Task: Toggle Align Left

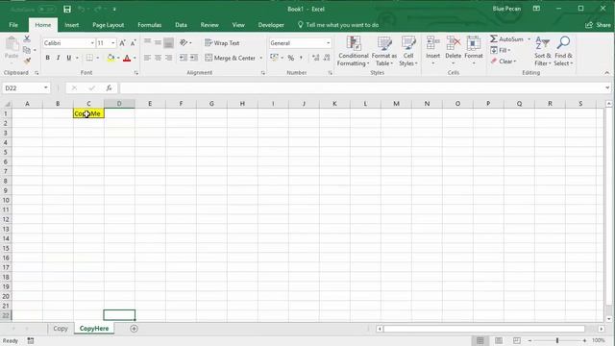Action: pos(147,58)
